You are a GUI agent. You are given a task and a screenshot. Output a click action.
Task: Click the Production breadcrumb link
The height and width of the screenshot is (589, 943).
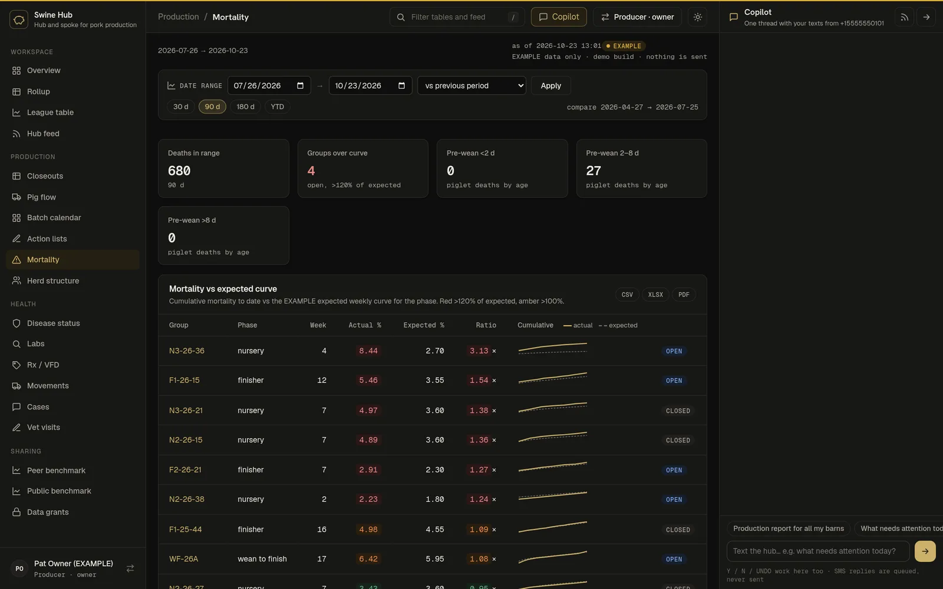(x=179, y=17)
